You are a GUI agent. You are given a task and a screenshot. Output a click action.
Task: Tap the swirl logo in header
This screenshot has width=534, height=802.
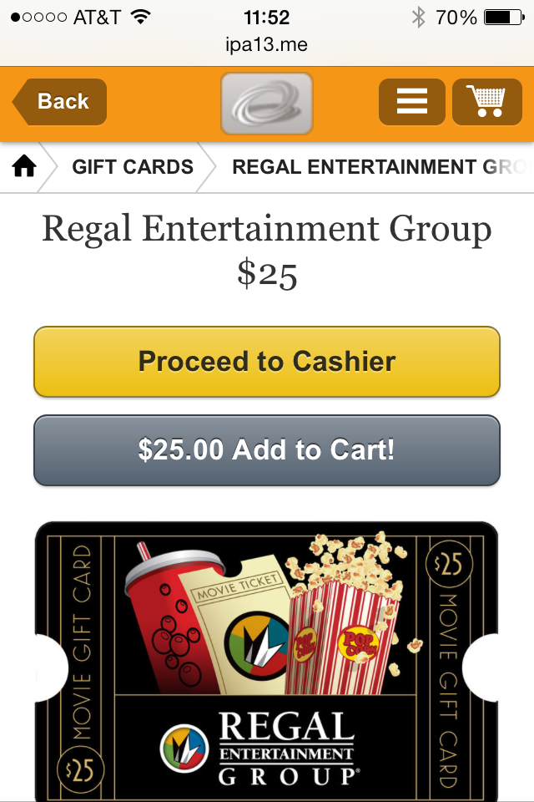[267, 104]
